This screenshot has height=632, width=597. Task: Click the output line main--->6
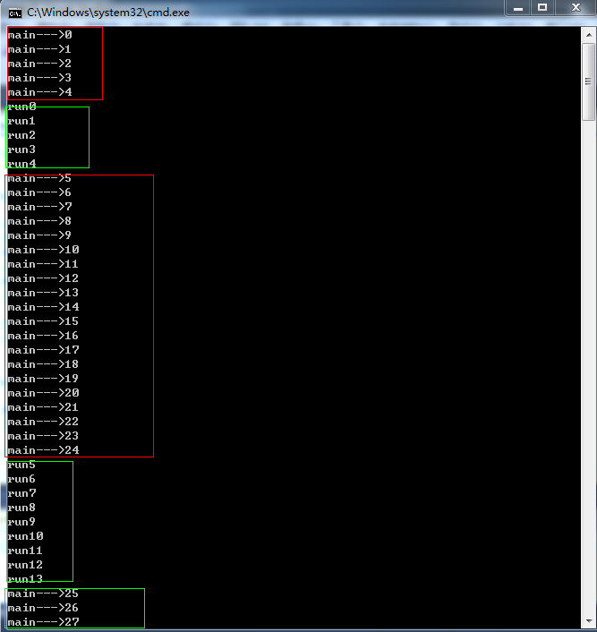tap(39, 192)
